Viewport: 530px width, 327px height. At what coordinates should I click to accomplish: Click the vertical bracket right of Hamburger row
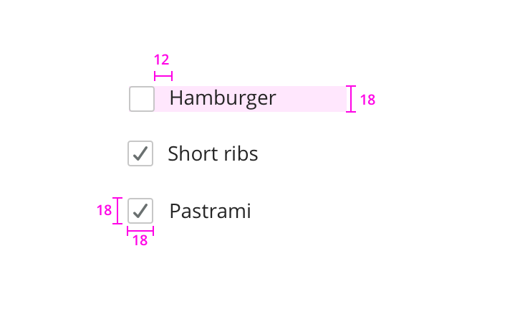coord(351,99)
